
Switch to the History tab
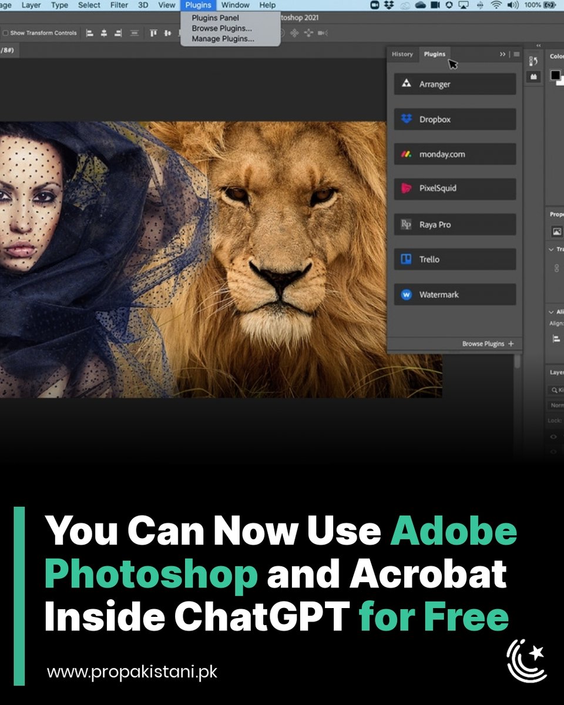(x=402, y=54)
